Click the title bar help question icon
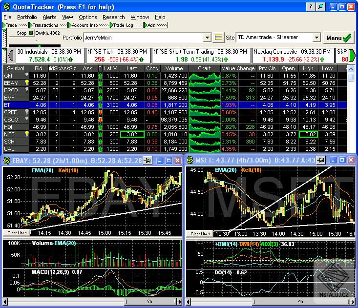 click(x=311, y=7)
